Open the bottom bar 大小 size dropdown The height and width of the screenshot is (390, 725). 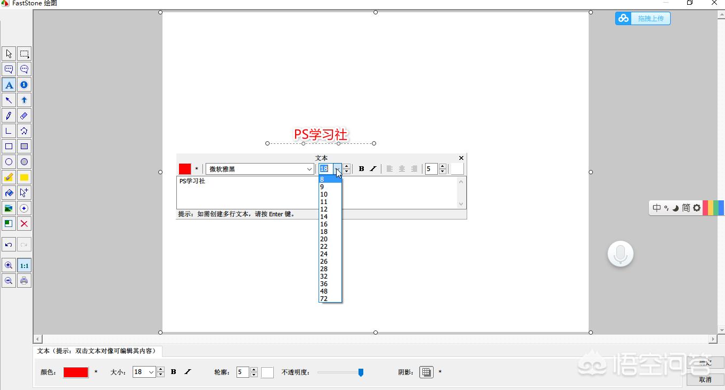151,372
